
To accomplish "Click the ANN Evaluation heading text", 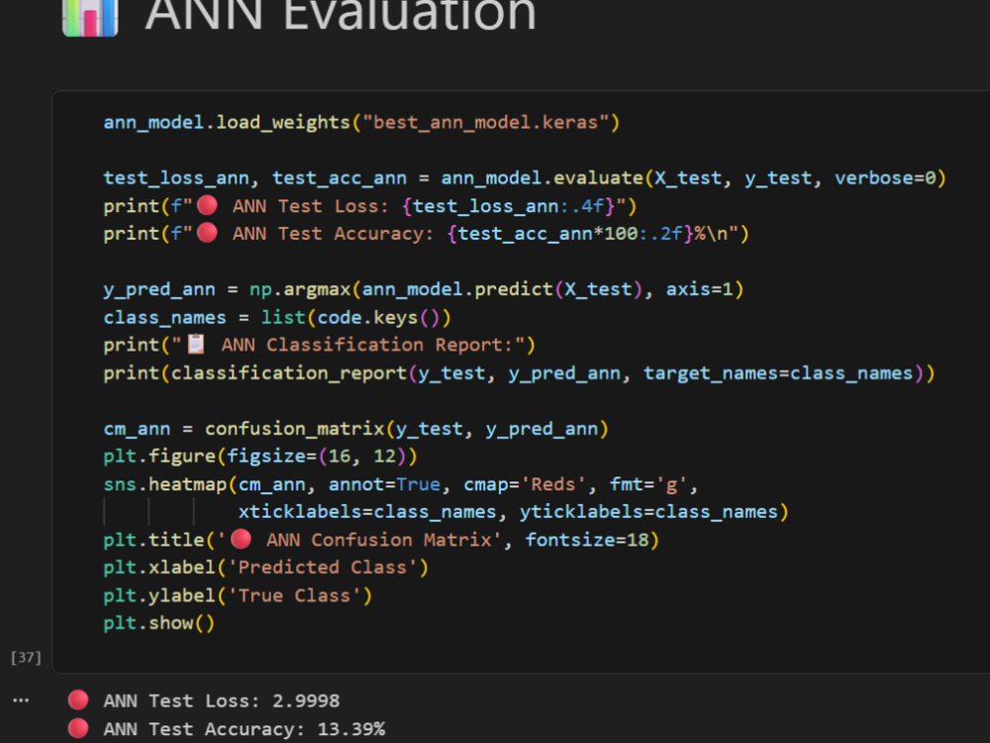I will [341, 15].
